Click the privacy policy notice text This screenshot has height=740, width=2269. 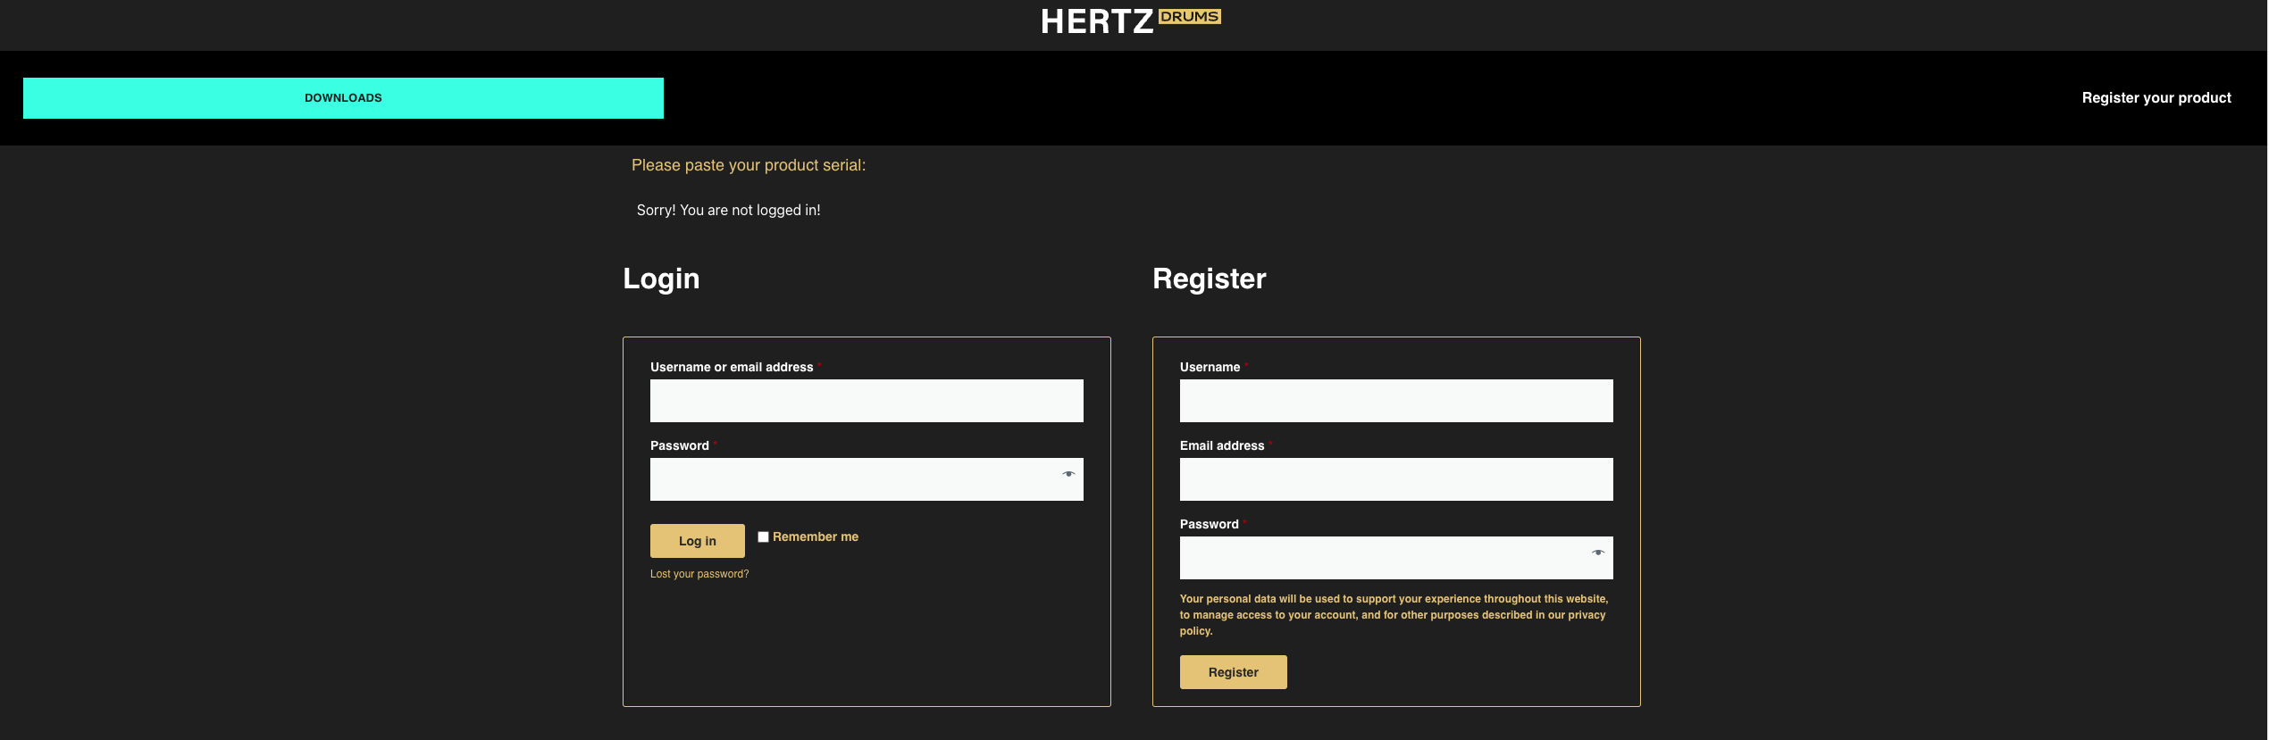point(1393,615)
